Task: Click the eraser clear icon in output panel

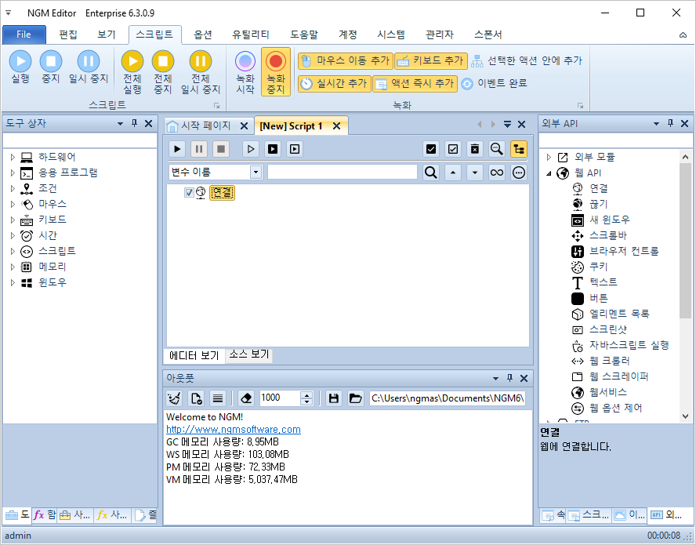Action: (x=246, y=398)
